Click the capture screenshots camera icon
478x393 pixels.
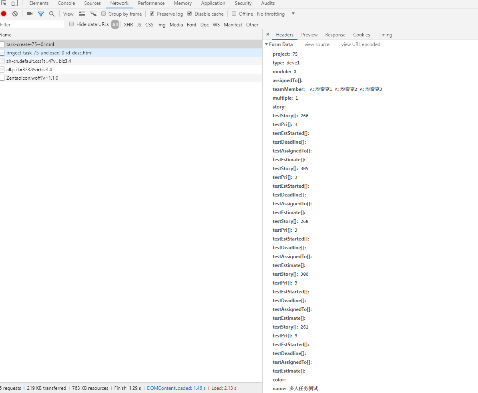(x=30, y=14)
